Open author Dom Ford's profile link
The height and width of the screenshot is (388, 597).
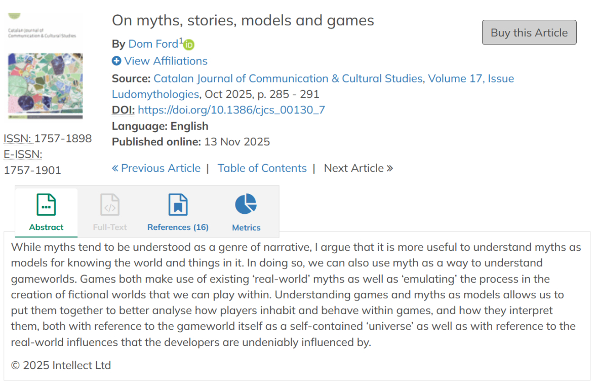pos(153,44)
